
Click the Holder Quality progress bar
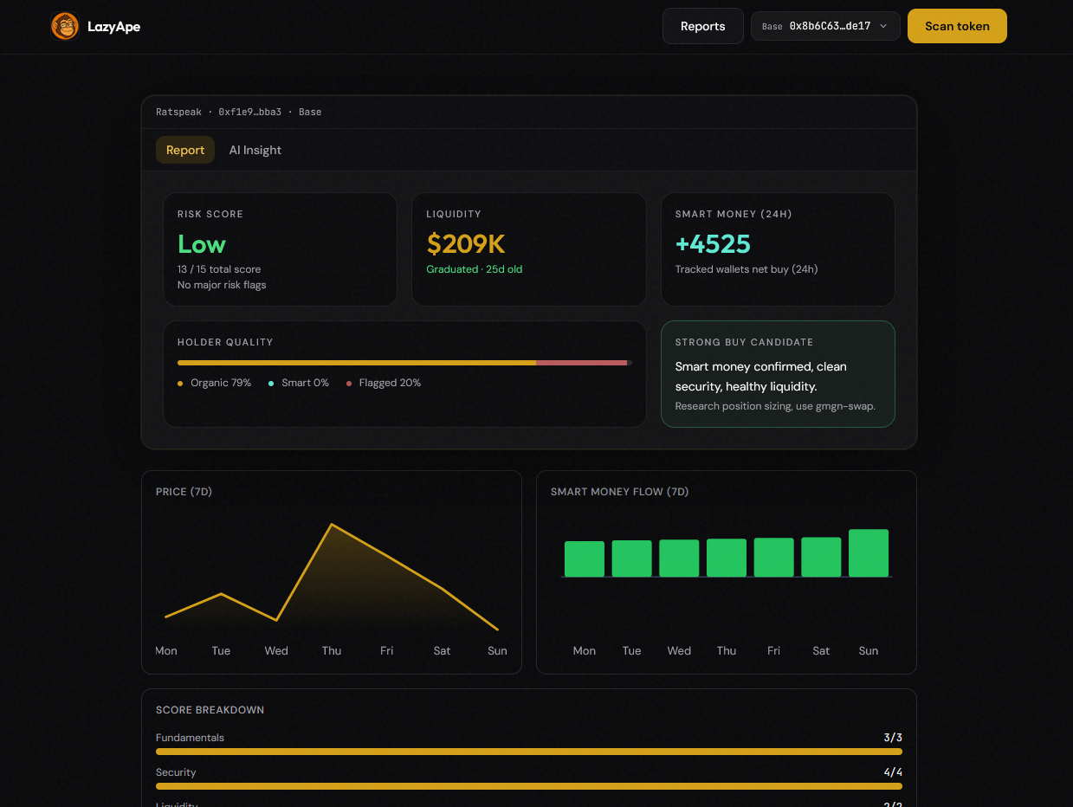click(x=404, y=363)
